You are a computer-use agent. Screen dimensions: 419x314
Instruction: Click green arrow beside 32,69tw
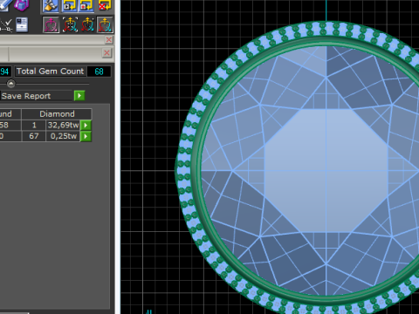tap(86, 126)
